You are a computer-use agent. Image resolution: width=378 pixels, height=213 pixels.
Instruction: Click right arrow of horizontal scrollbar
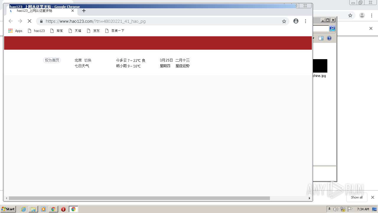(309, 198)
